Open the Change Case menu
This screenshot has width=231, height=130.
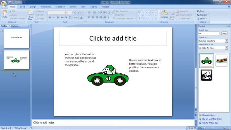point(75,17)
